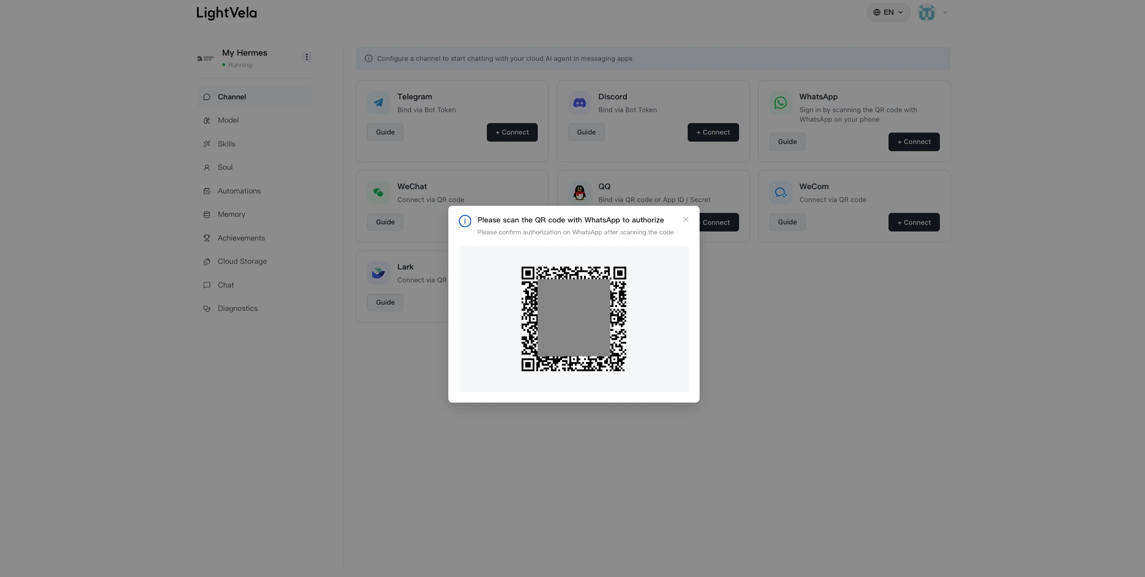The width and height of the screenshot is (1145, 577).
Task: Connect the QQ channel
Action: [x=719, y=222]
